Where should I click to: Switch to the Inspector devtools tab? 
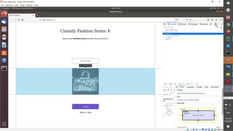pyautogui.click(x=172, y=24)
